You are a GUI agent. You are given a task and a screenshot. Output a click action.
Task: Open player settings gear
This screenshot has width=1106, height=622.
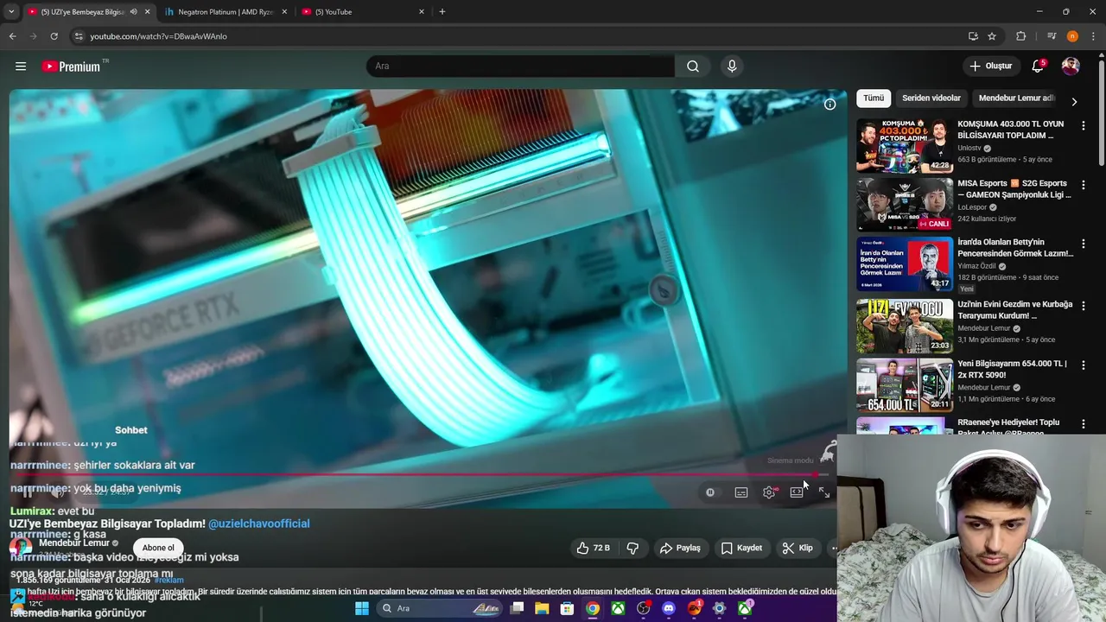coord(769,492)
